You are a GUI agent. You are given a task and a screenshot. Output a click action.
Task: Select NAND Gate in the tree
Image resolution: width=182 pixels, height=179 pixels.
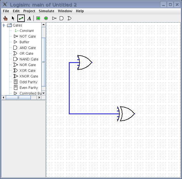click(x=29, y=59)
